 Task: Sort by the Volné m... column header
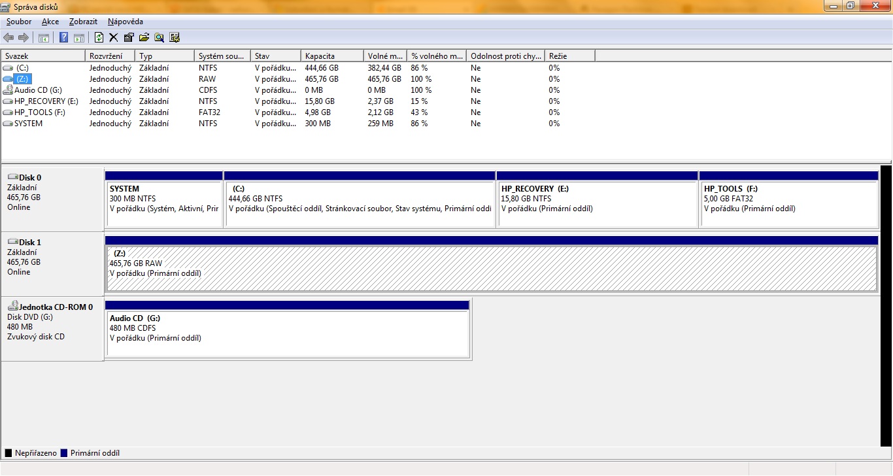[386, 56]
